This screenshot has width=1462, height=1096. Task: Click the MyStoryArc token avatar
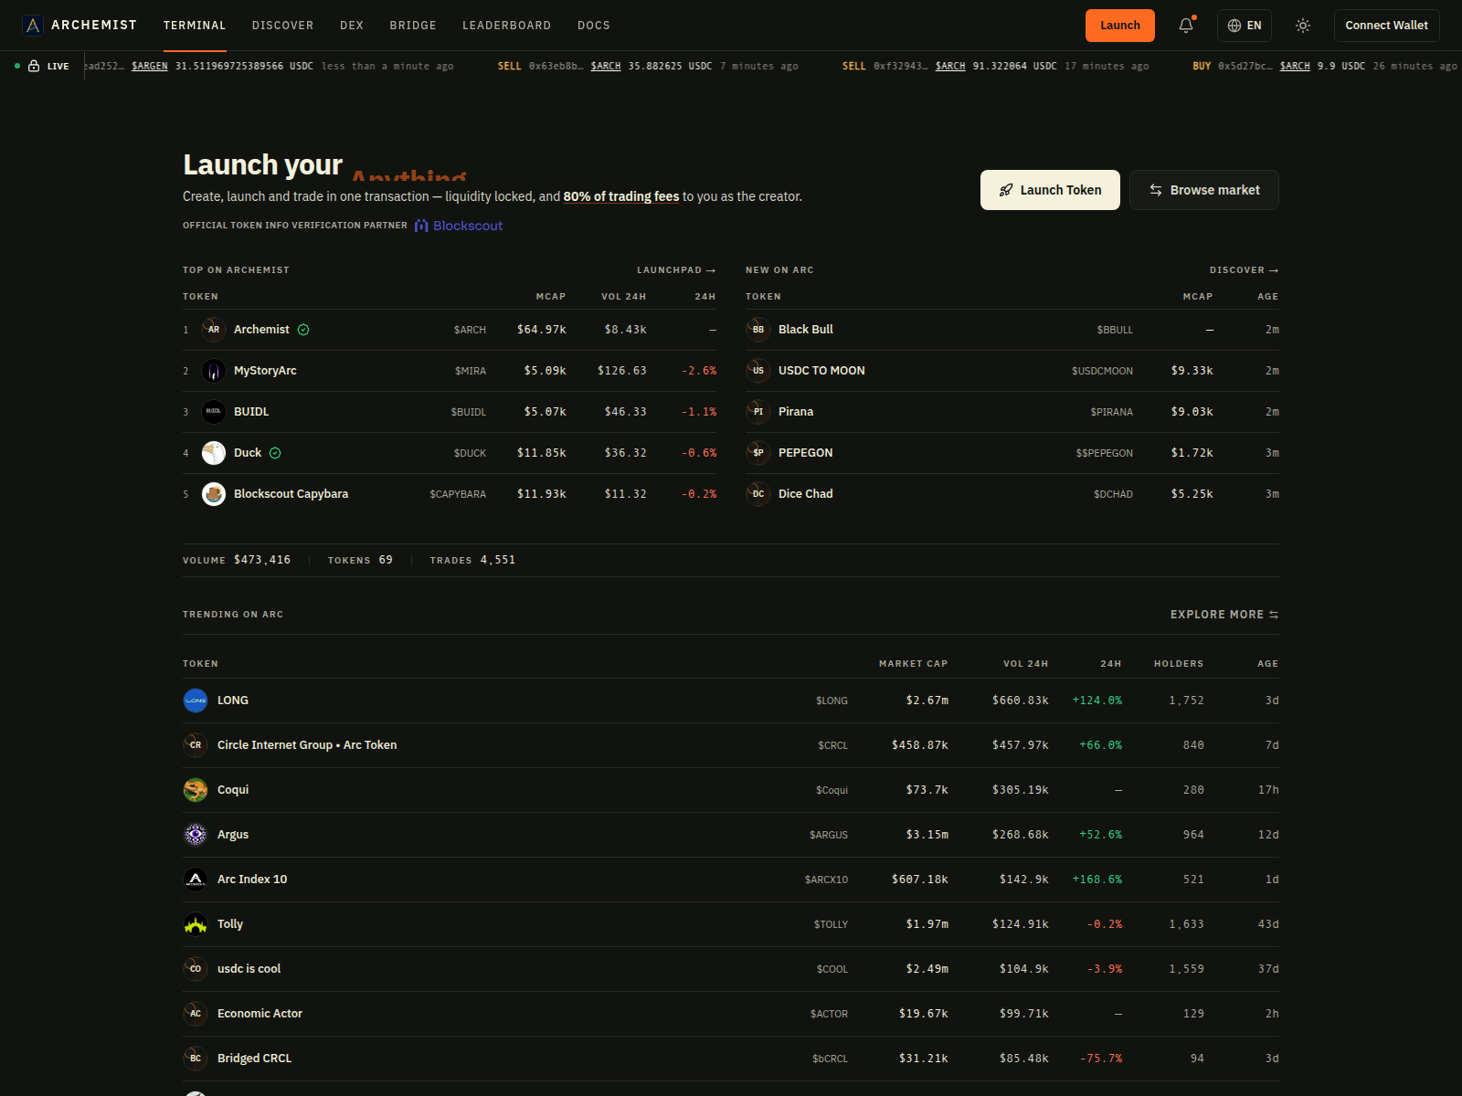(214, 371)
